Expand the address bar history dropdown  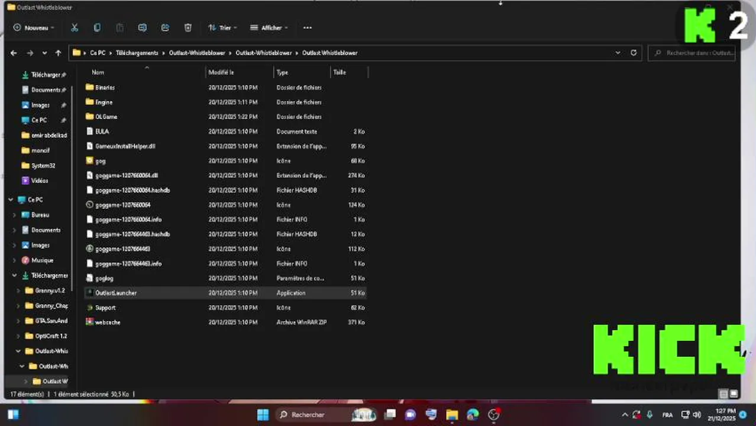[x=618, y=53]
